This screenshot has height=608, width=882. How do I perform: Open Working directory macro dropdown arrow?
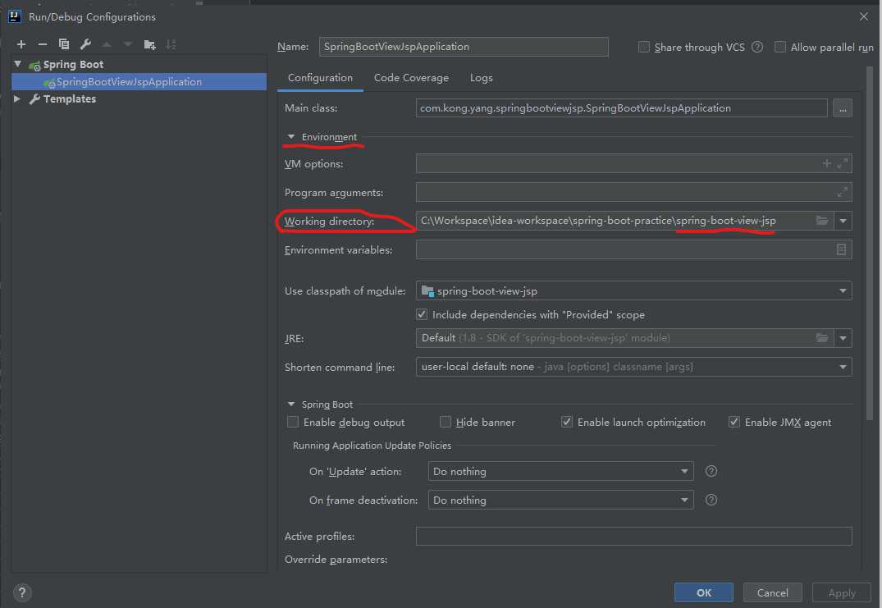(843, 221)
